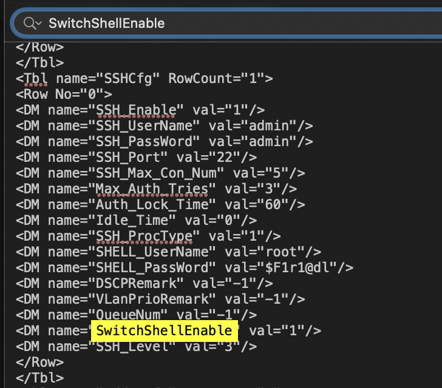The width and height of the screenshot is (442, 388).
Task: Click the SSH_PassWord val="admin" line
Action: point(165,141)
